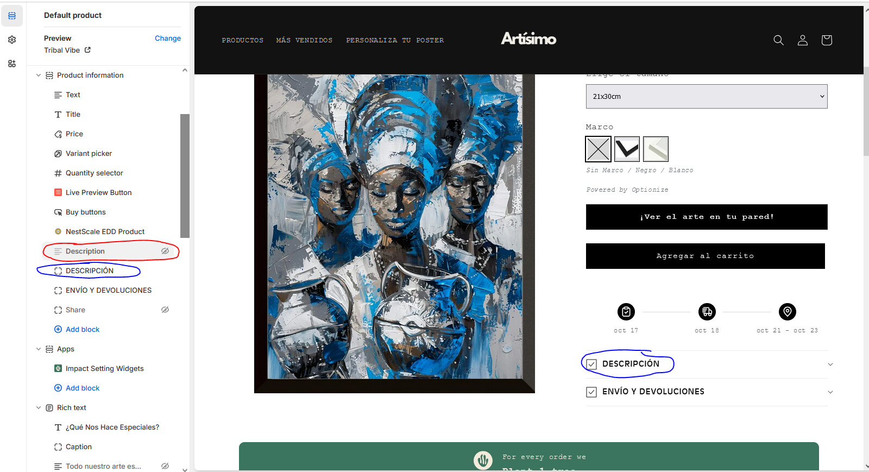This screenshot has width=869, height=472.
Task: Open Tribal Vibe preview external link icon
Action: (87, 50)
